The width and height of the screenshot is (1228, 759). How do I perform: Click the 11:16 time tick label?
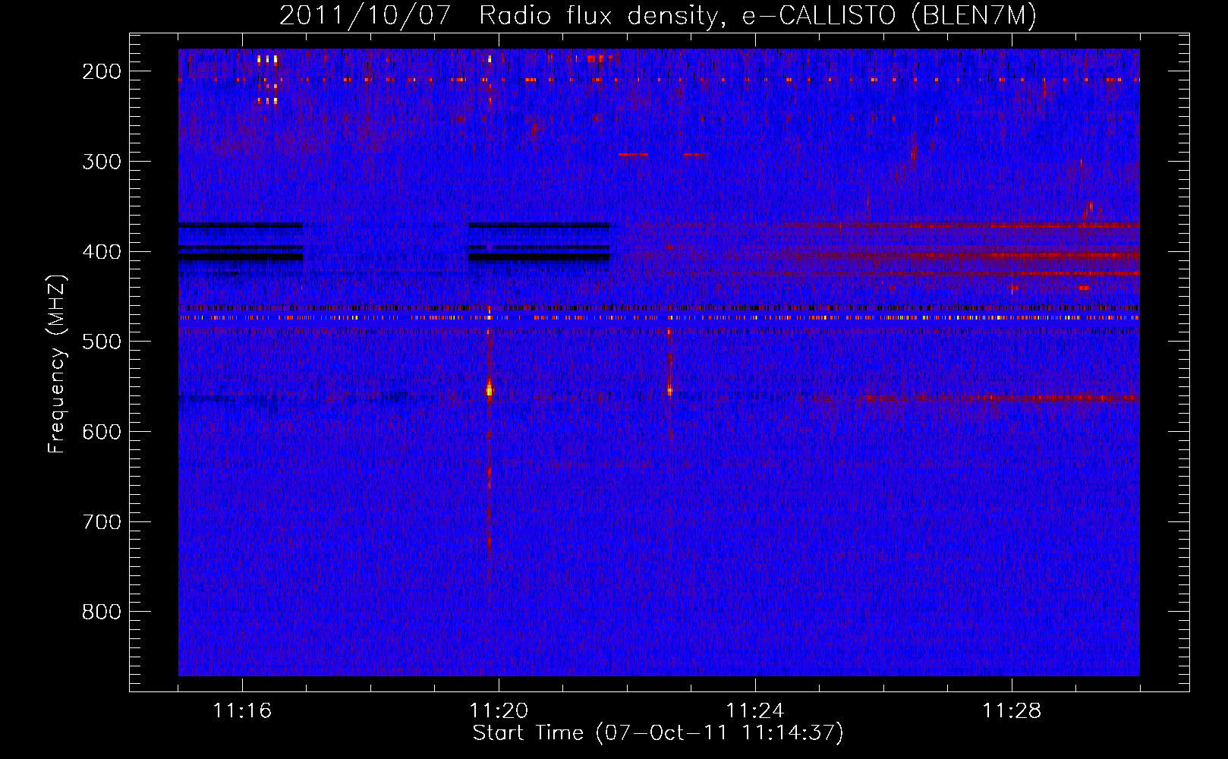pyautogui.click(x=242, y=711)
